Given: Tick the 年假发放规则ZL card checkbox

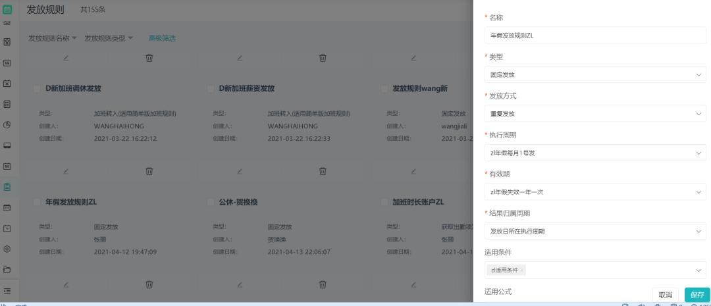Looking at the screenshot, I should click(x=37, y=202).
